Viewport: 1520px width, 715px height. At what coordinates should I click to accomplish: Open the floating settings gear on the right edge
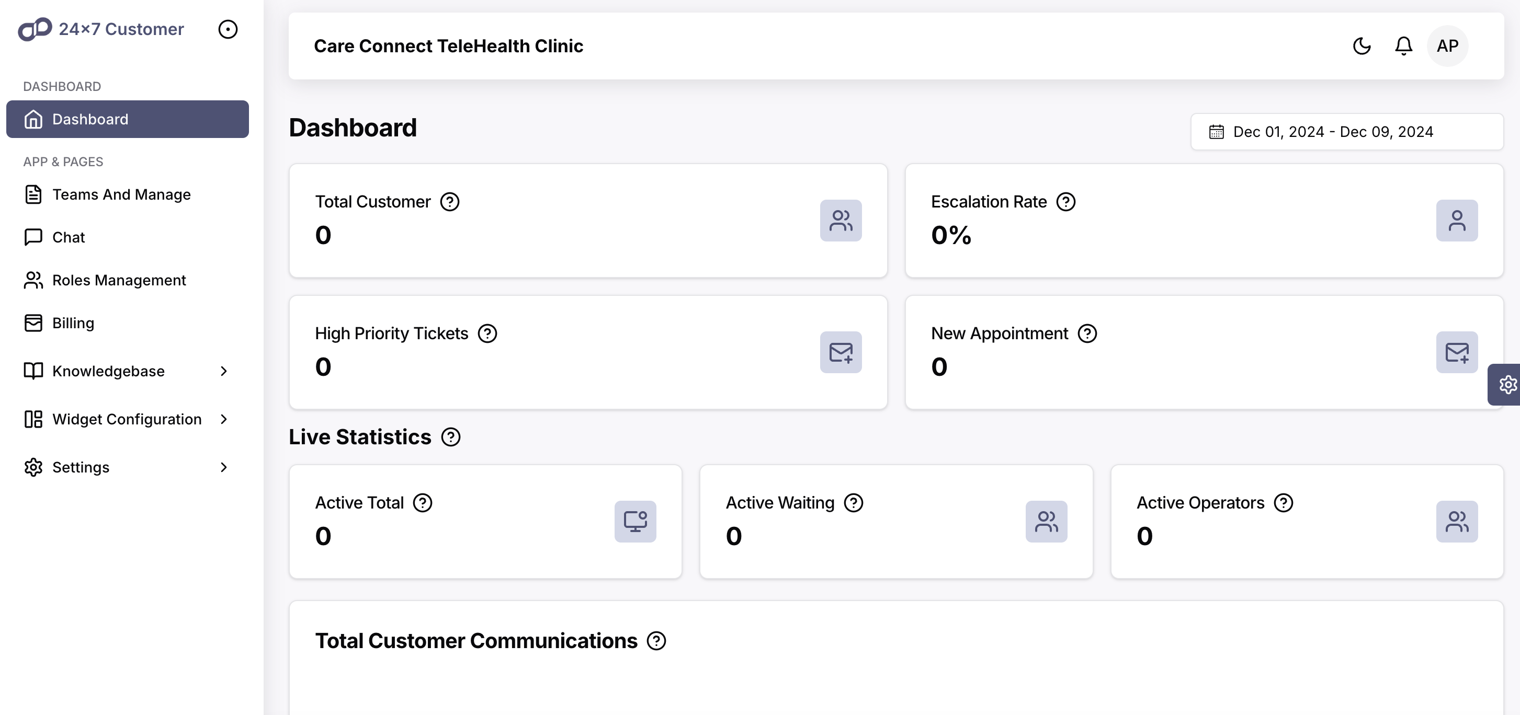click(x=1508, y=384)
